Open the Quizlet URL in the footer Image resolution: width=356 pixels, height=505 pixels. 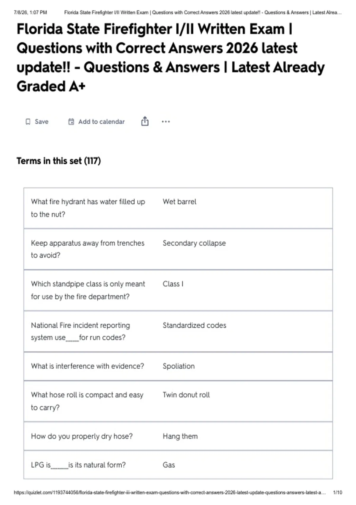tap(170, 493)
